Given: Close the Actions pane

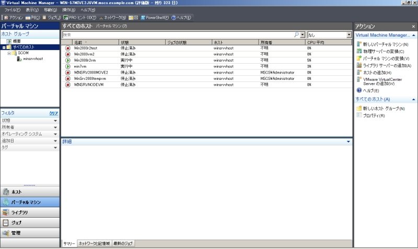Looking at the screenshot, I should (413, 27).
